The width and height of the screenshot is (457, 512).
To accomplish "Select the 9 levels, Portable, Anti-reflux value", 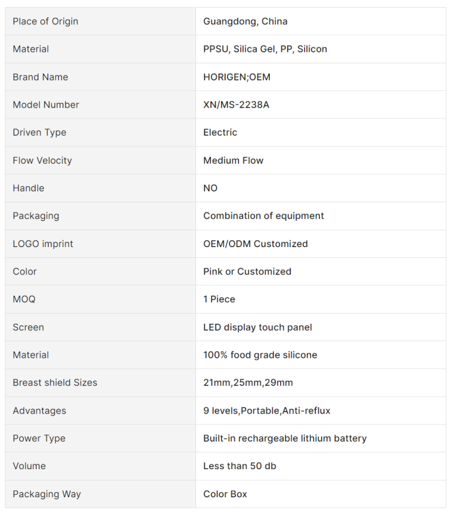I will click(x=267, y=411).
